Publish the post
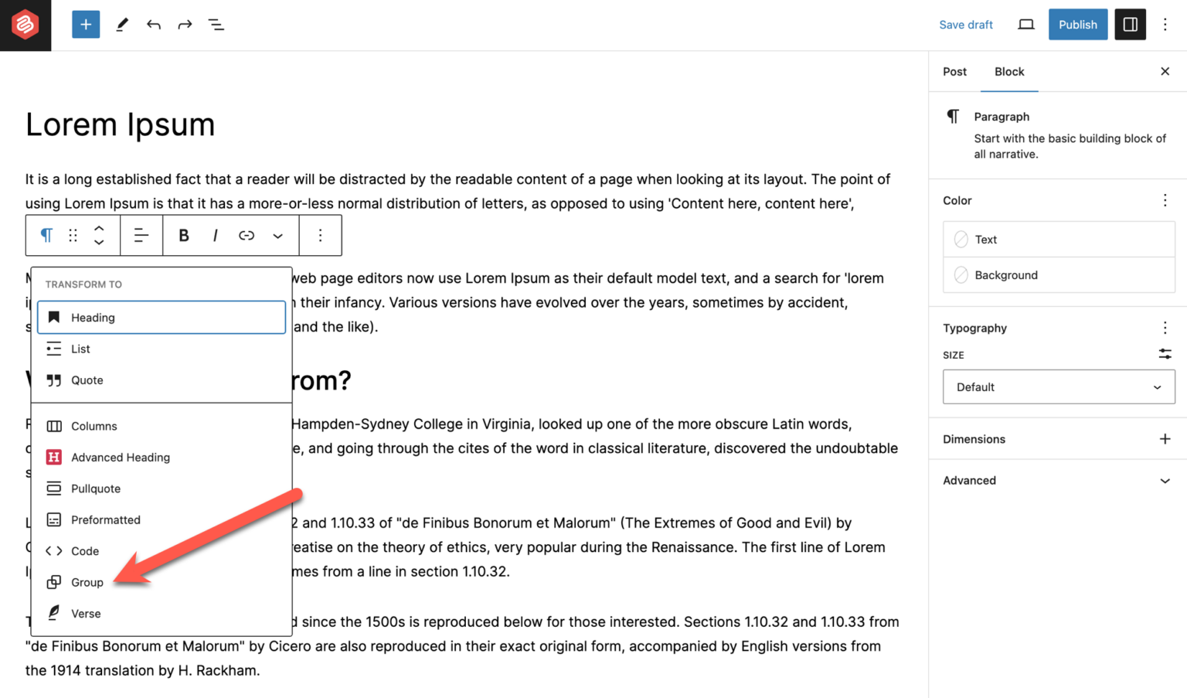This screenshot has width=1187, height=698. [x=1077, y=24]
